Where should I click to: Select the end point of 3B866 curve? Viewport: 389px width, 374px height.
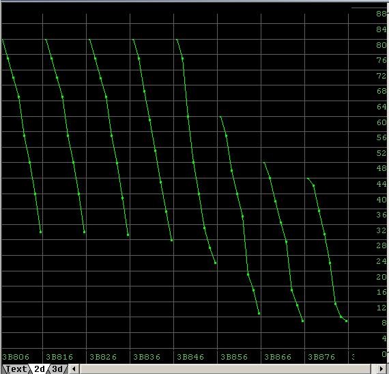302,321
